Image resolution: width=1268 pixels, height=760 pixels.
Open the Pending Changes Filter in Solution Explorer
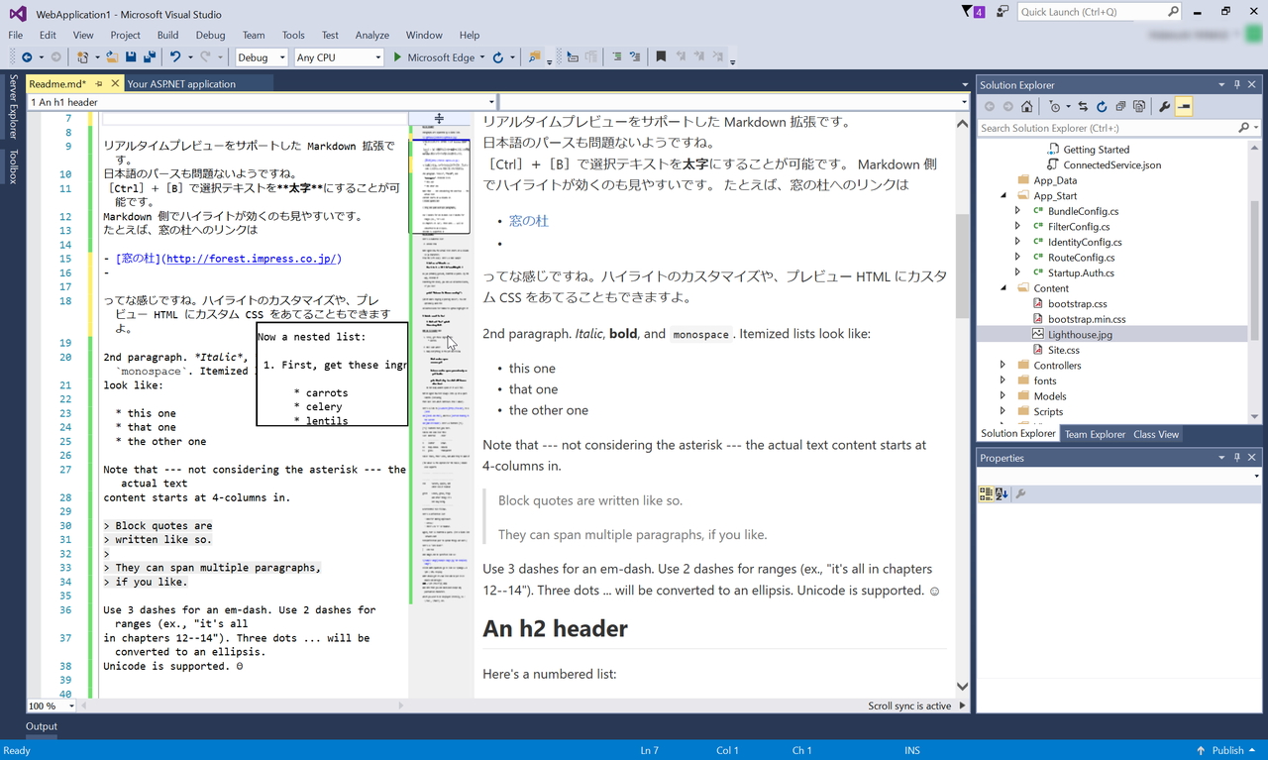coord(1055,106)
